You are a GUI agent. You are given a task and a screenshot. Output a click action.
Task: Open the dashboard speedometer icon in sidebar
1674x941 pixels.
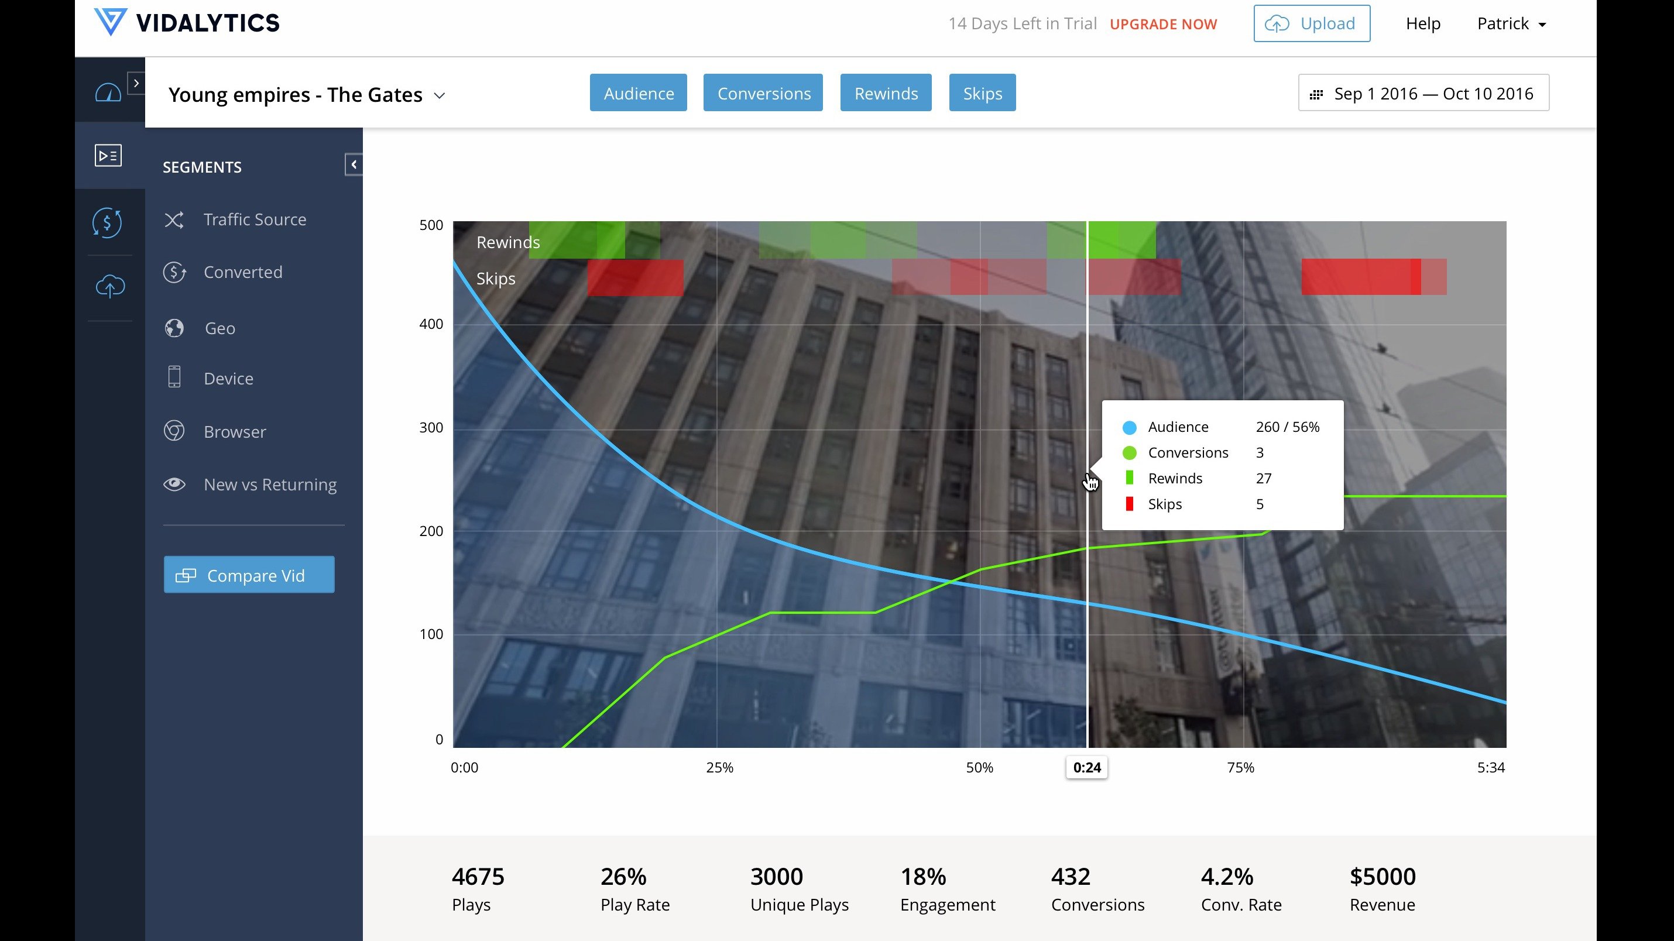coord(108,93)
